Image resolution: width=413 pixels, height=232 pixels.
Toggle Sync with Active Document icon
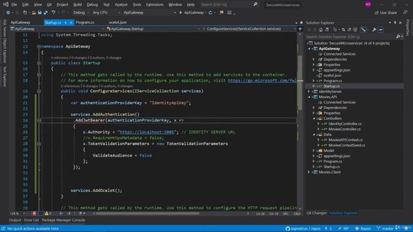[343, 30]
